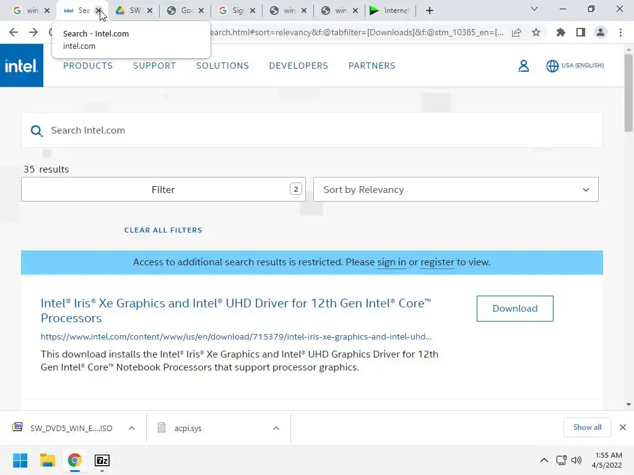Open the clock and date flyout

(x=607, y=460)
